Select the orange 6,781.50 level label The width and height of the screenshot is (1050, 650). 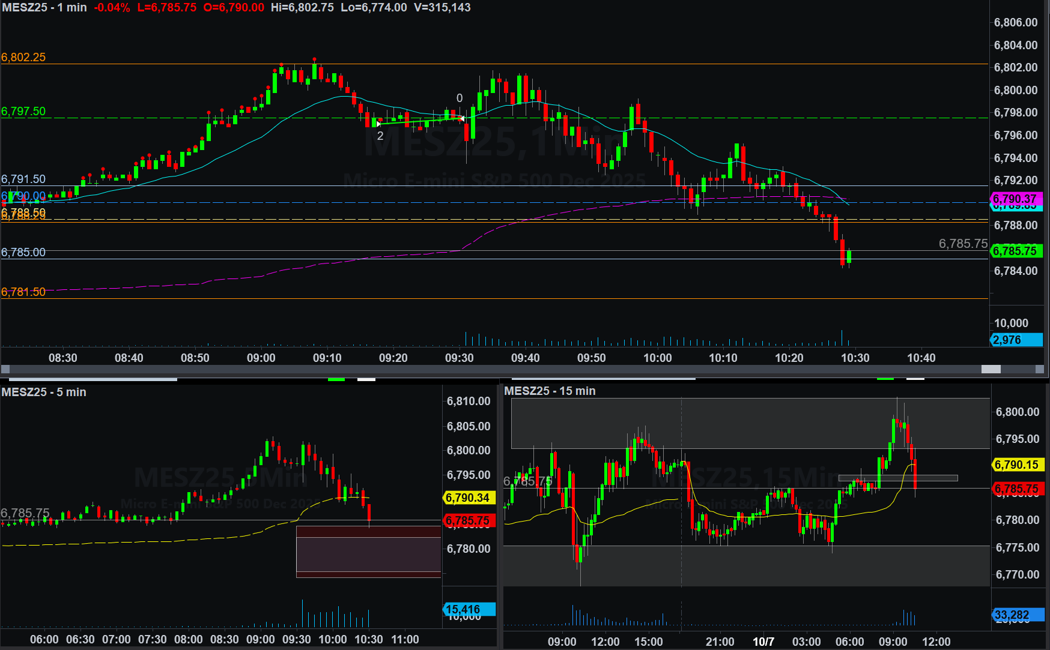pos(23,292)
